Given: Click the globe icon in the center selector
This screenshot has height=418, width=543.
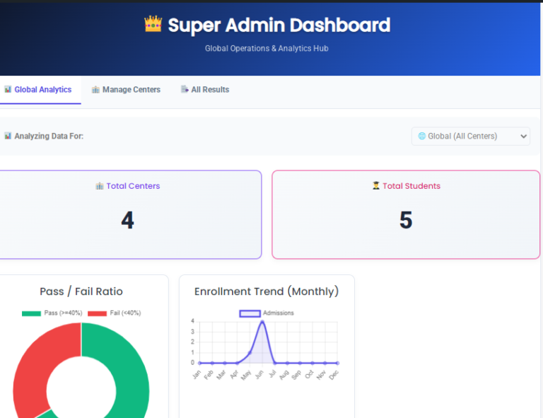Looking at the screenshot, I should point(422,136).
